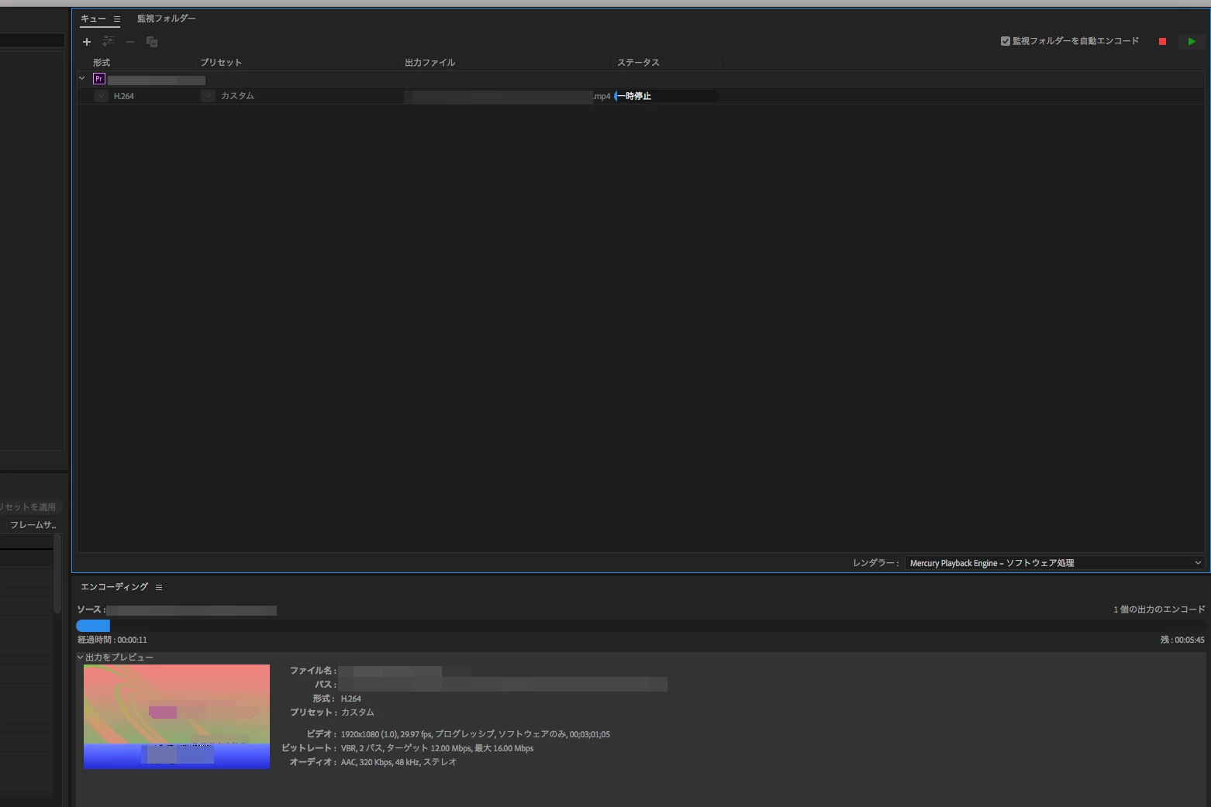This screenshot has width=1211, height=807.
Task: Click the duplicate icon in queue toolbar
Action: pyautogui.click(x=152, y=42)
